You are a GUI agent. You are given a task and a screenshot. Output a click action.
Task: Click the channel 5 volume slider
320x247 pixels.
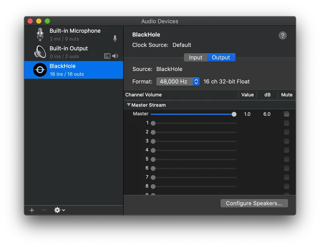click(194, 159)
